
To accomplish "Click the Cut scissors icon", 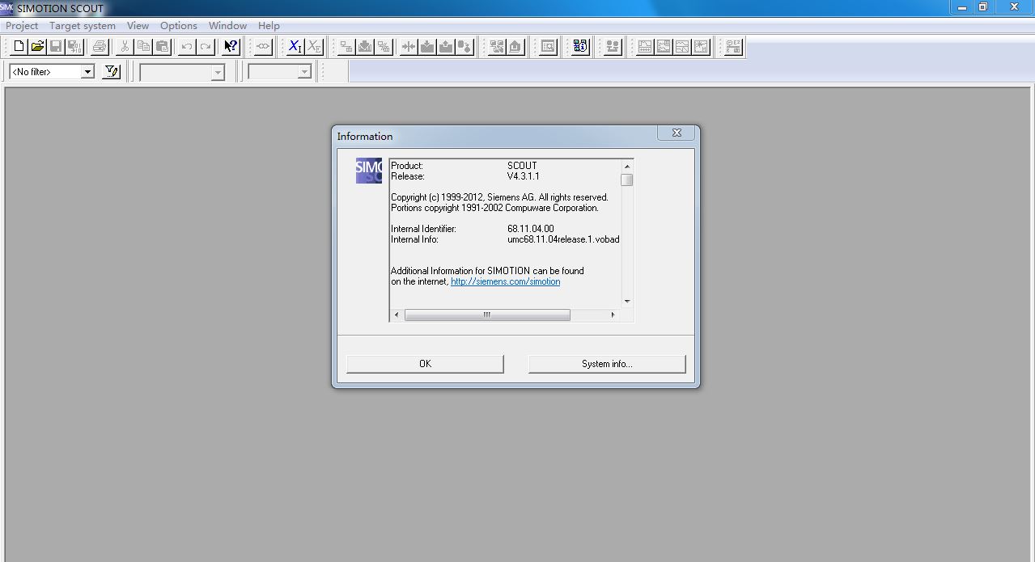I will 125,47.
